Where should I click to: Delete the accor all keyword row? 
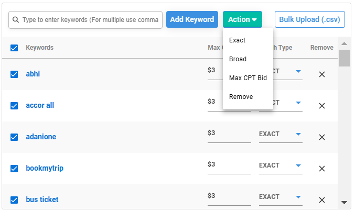(x=322, y=106)
